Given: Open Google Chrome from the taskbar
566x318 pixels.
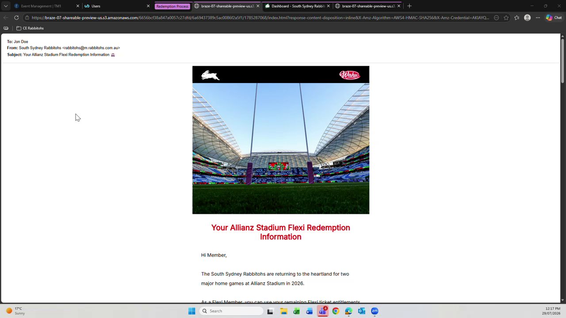Looking at the screenshot, I should [336, 311].
